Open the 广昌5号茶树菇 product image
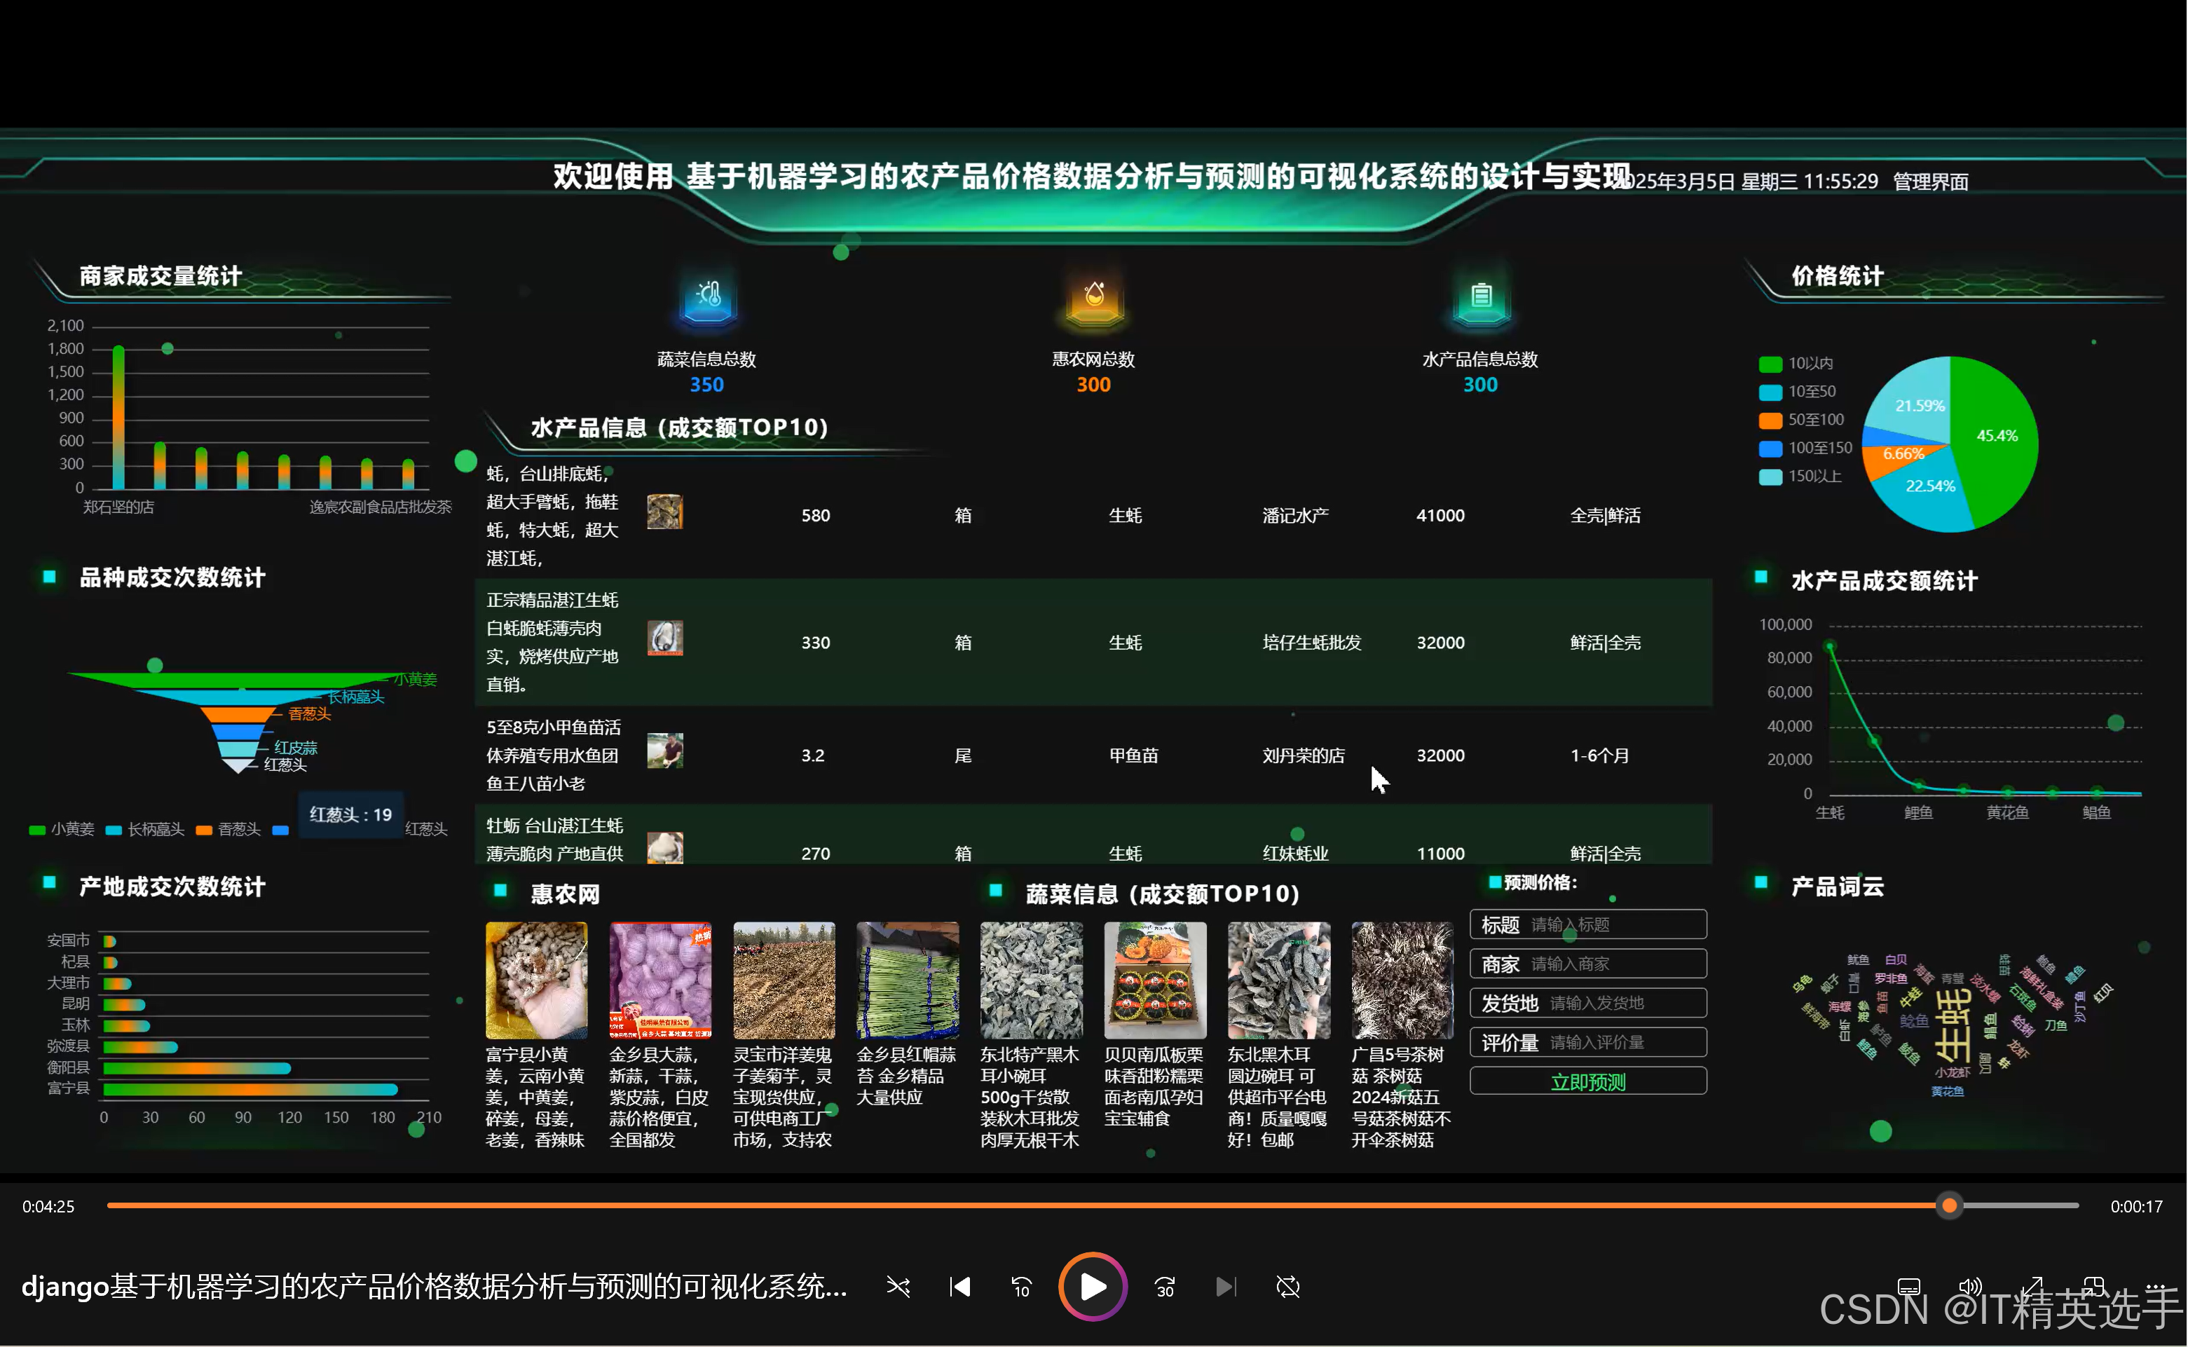The width and height of the screenshot is (2188, 1347). tap(1403, 980)
